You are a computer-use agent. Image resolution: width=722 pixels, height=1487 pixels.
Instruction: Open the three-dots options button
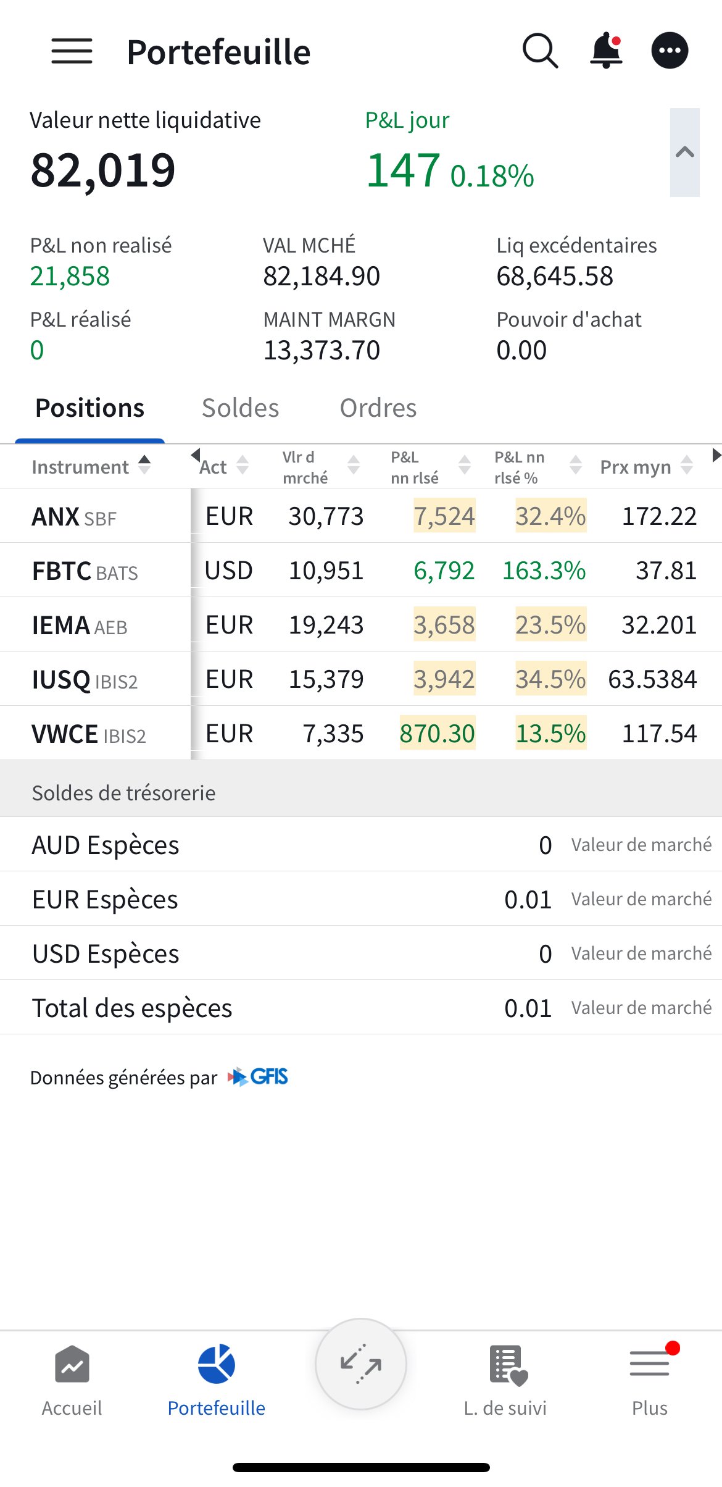click(x=670, y=51)
